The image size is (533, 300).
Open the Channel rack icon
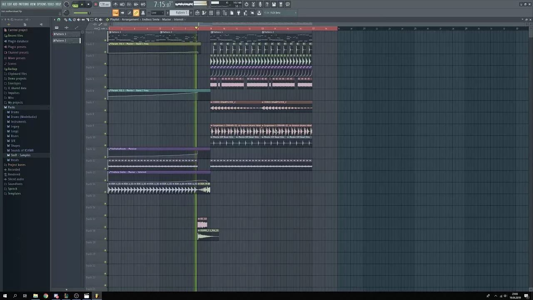click(x=211, y=13)
